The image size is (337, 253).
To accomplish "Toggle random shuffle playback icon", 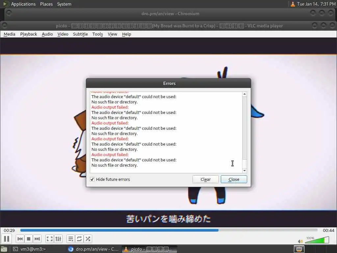I will (x=88, y=239).
